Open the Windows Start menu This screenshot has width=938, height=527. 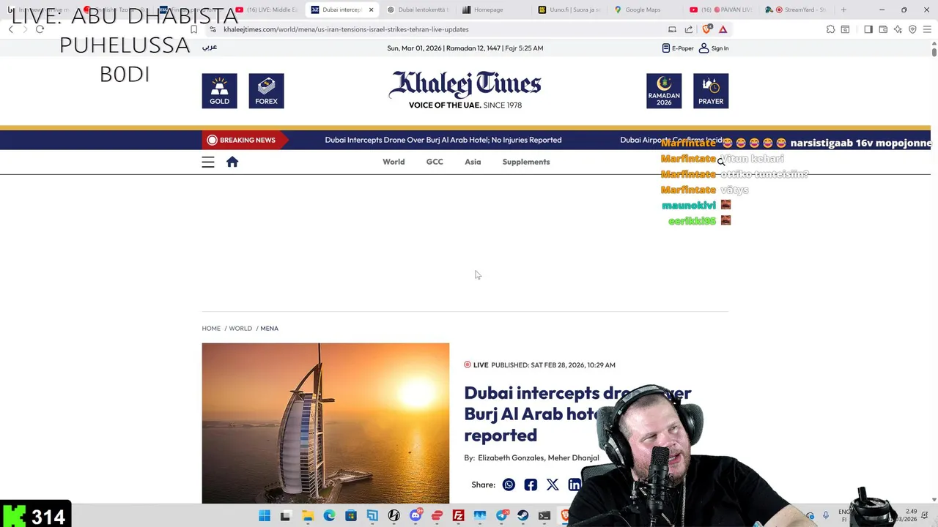click(x=265, y=516)
